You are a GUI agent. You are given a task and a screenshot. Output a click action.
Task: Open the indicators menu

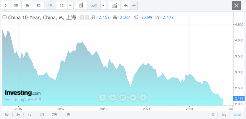coord(114,6)
